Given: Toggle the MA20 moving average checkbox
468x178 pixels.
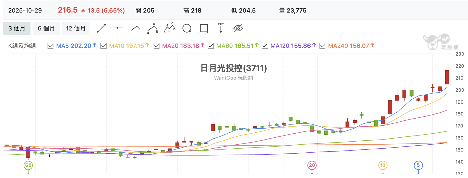Looking at the screenshot, I should tap(157, 46).
